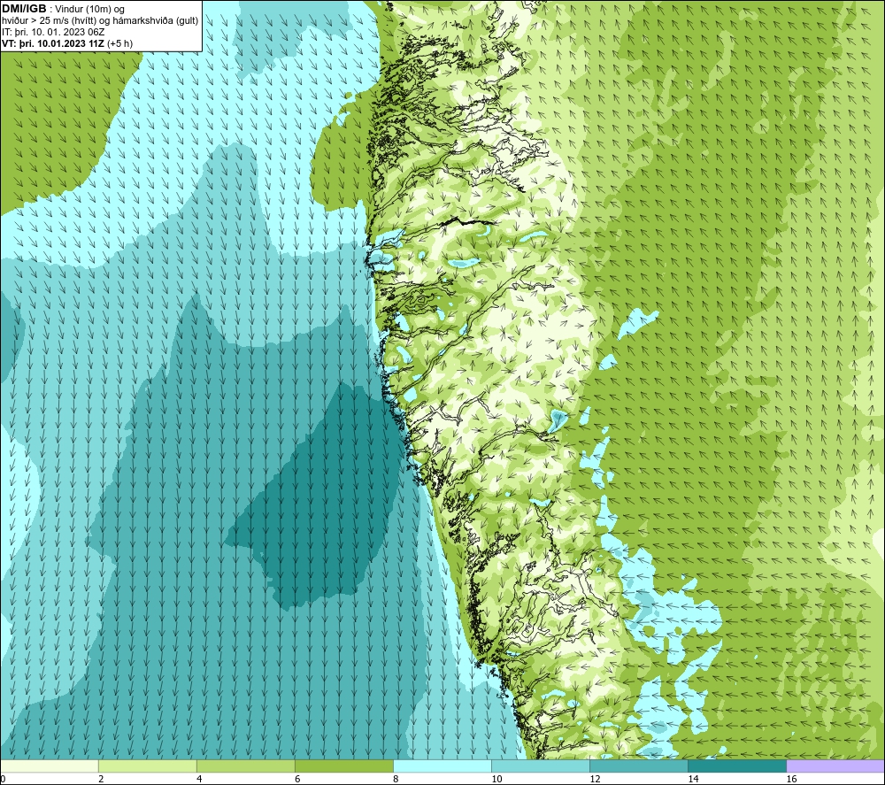Click the "DMI/IGB" title text

[x=24, y=9]
